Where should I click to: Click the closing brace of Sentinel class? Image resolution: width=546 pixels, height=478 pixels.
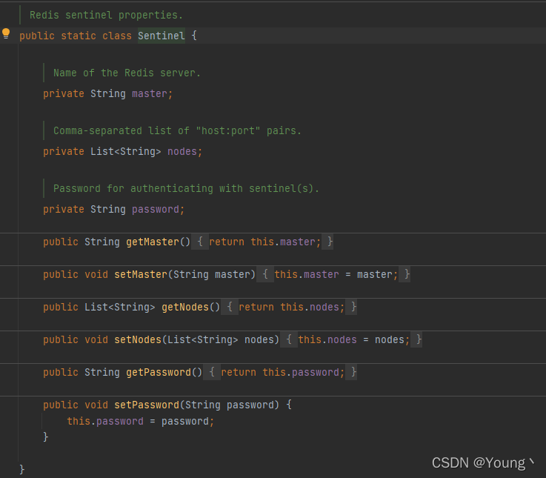tap(22, 469)
